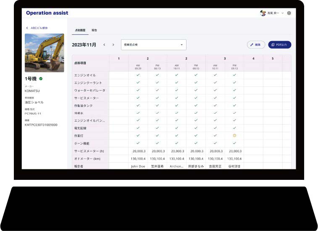Click checkmark for 電気配線 at AM 09:39

click(x=138, y=128)
